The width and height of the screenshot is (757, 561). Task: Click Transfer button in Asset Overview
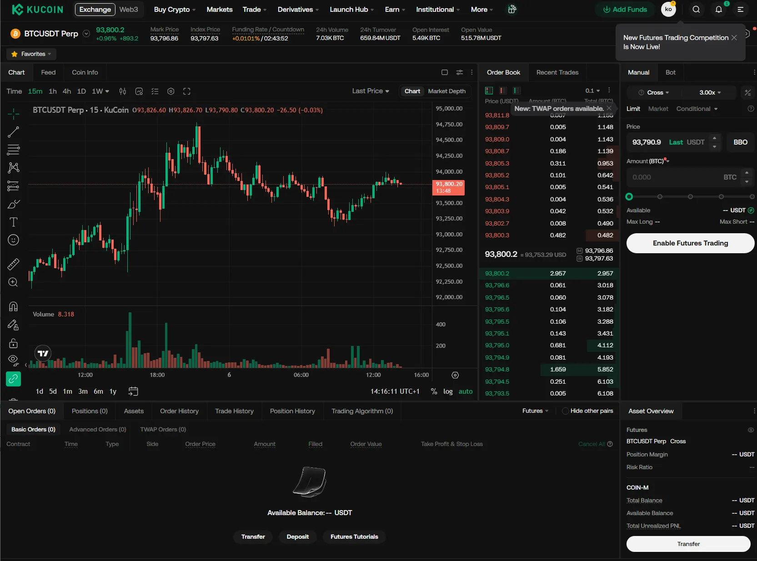(688, 544)
